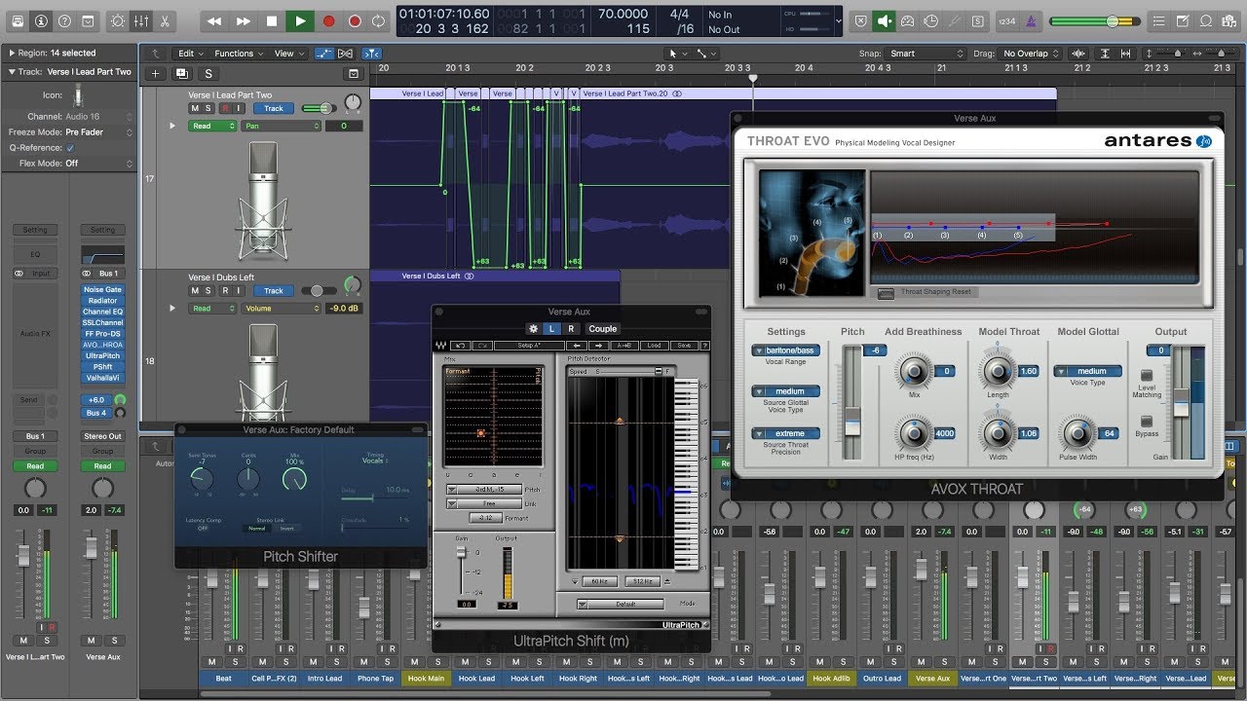Click the add track plus button
1247x701 pixels.
tap(155, 73)
